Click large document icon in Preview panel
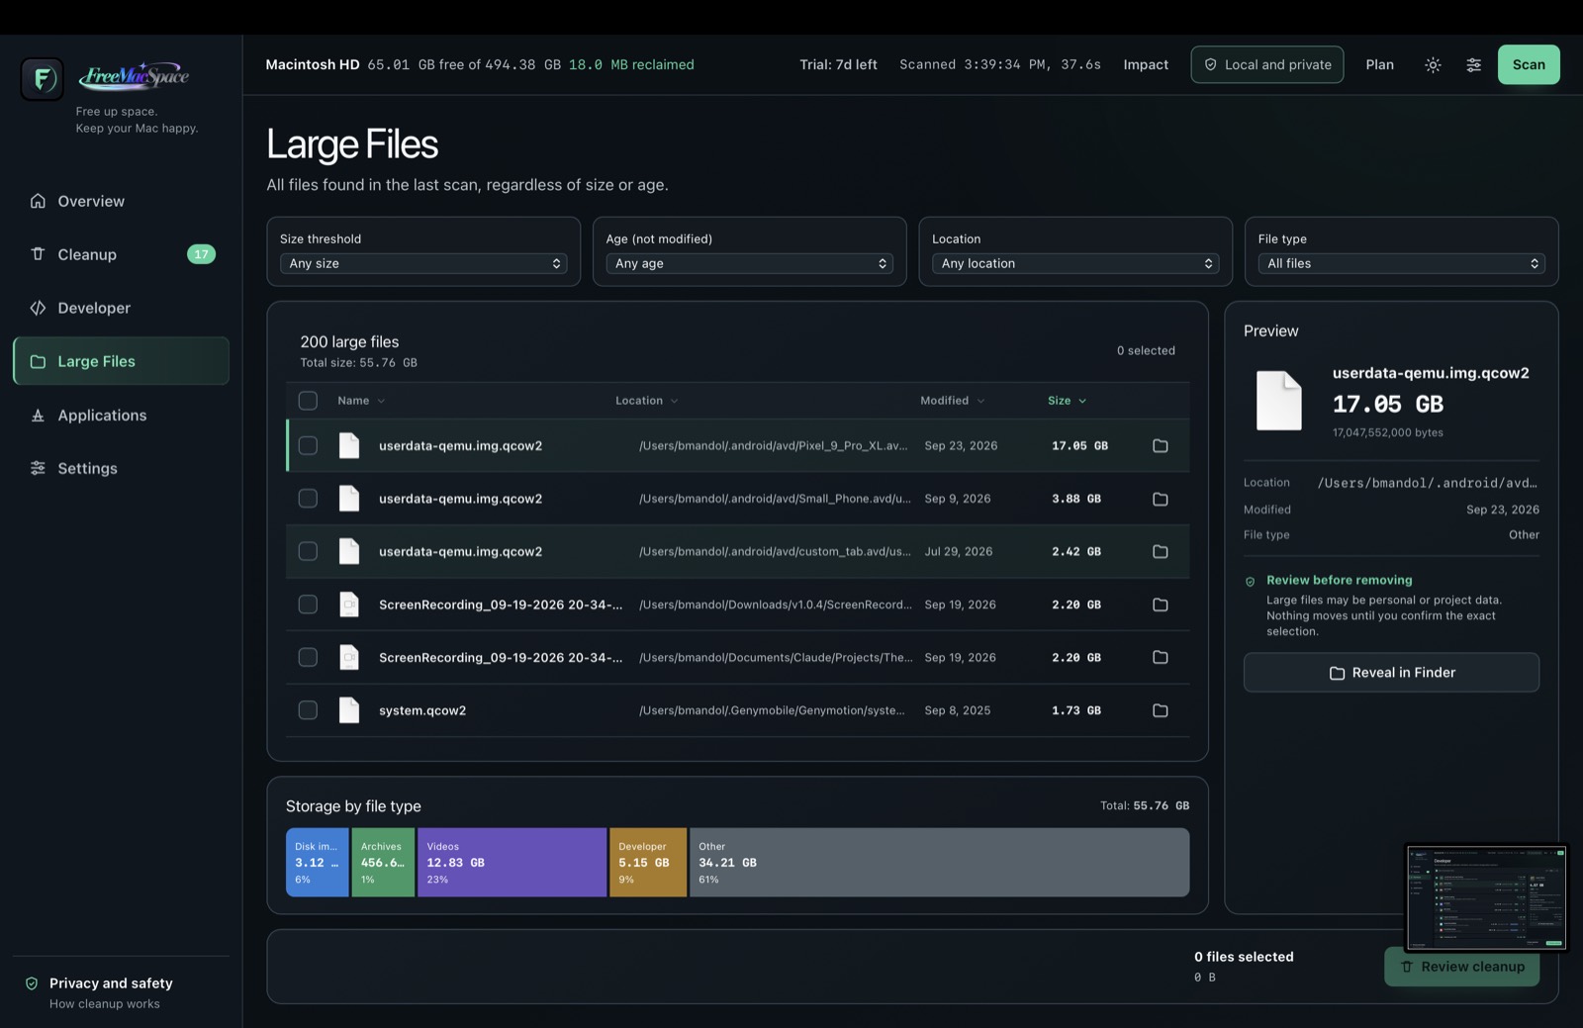This screenshot has height=1028, width=1583. (1278, 401)
